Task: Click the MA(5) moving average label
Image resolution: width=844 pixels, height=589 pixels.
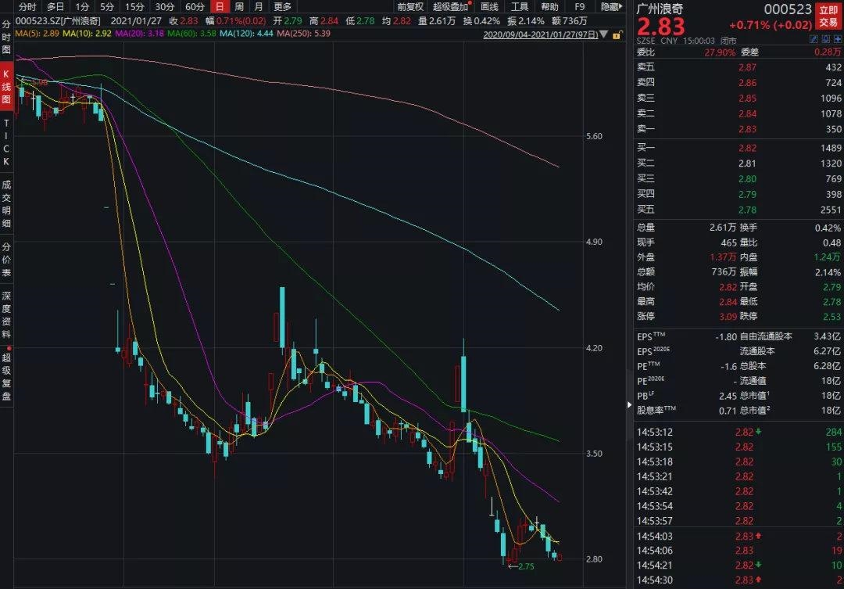Action: click(38, 34)
